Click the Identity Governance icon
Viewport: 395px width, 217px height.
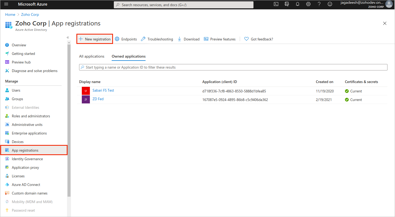(7, 159)
